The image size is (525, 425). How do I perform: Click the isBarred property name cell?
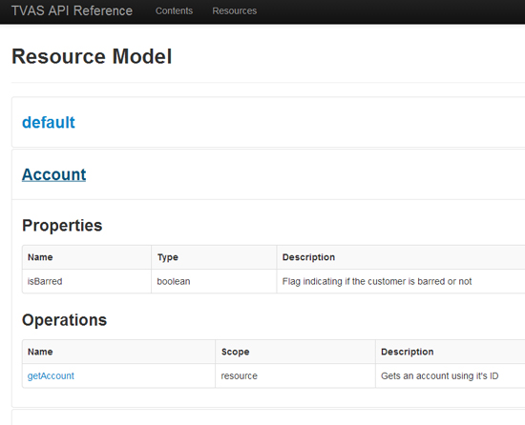click(x=87, y=281)
